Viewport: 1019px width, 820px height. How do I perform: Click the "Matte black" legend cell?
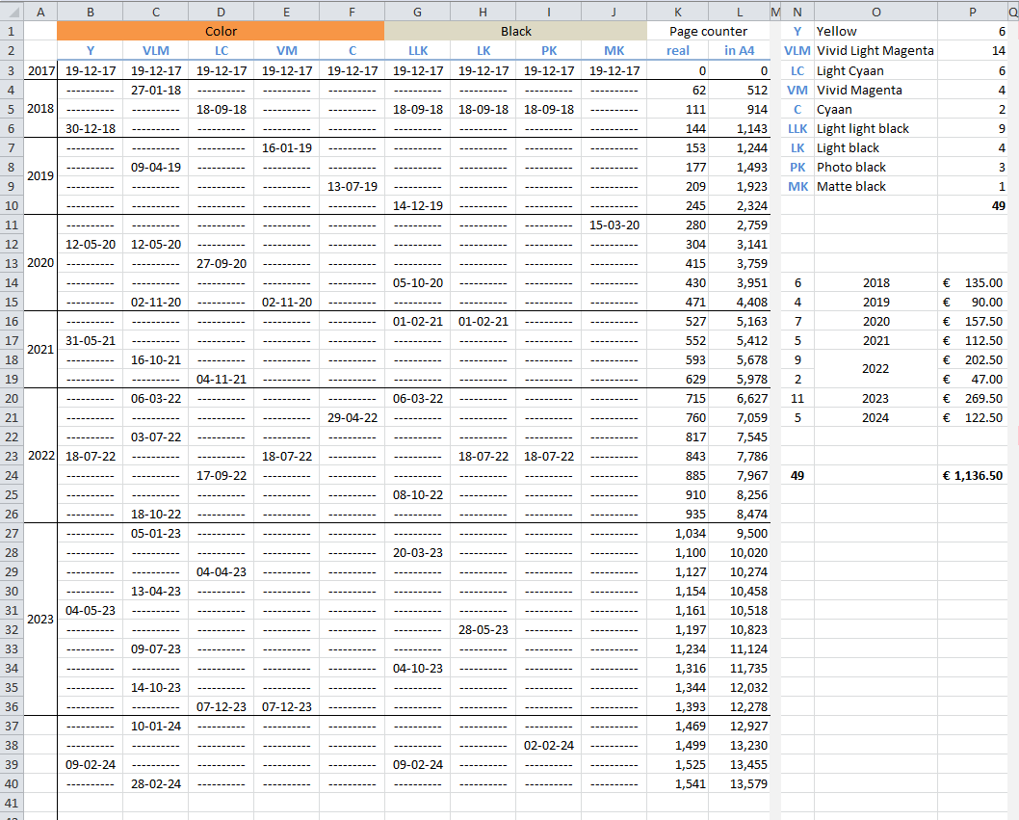pyautogui.click(x=875, y=186)
